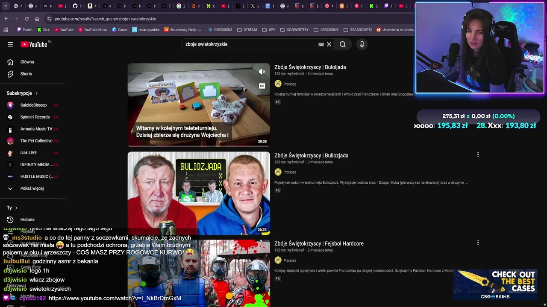The height and width of the screenshot is (307, 547).
Task: Open the first CSGOSKINS bookmark
Action: [x=220, y=30]
